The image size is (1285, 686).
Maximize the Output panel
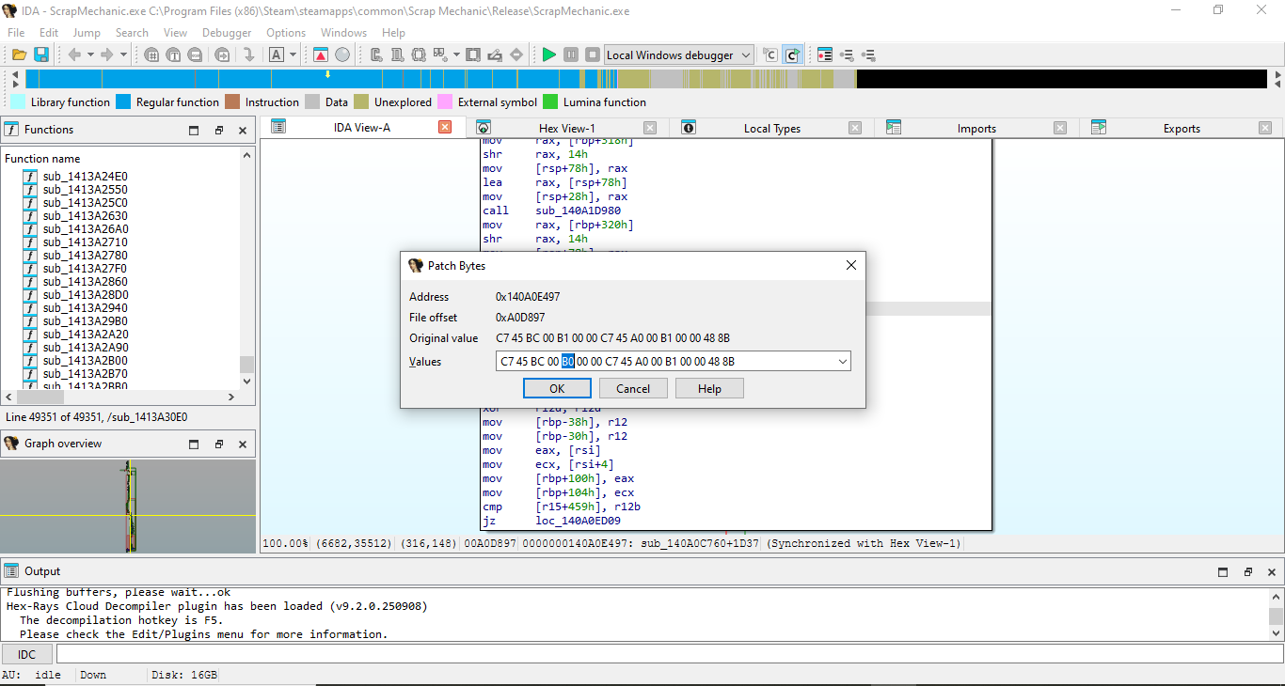pos(1223,571)
